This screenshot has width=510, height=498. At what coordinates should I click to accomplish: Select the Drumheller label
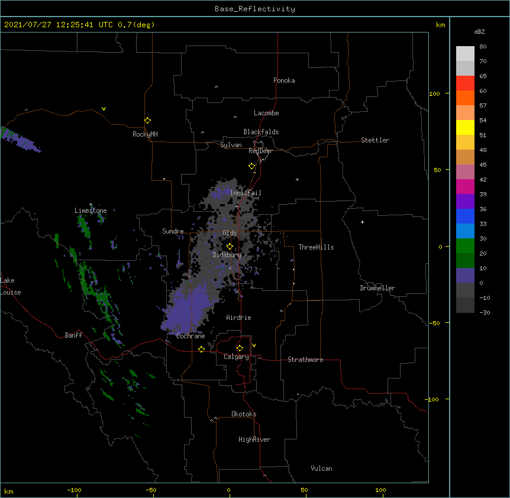click(377, 288)
